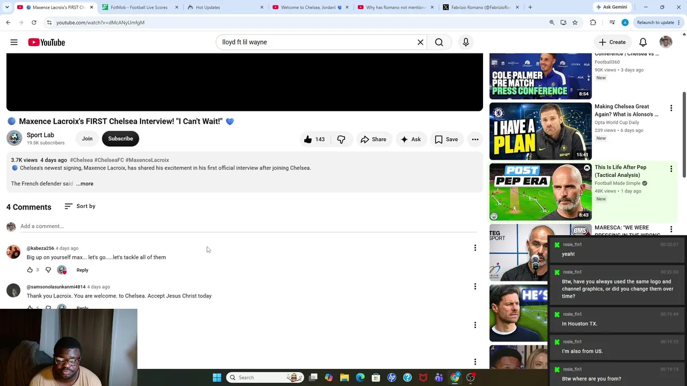
Task: Open options menu for @kabeza256 comment
Action: [475, 248]
